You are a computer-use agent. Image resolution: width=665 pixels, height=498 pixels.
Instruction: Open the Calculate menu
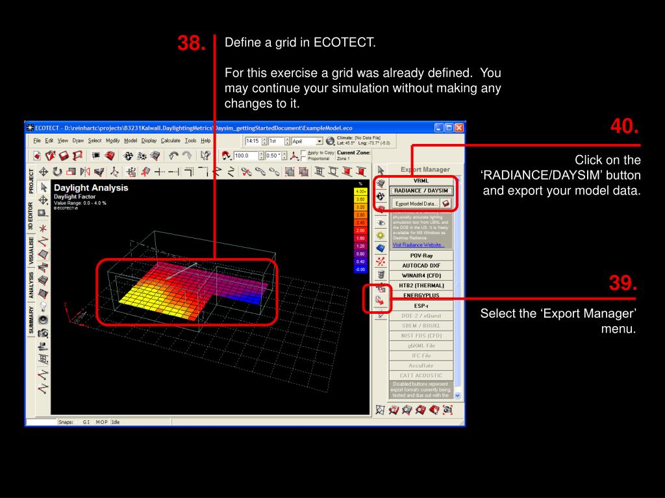171,141
